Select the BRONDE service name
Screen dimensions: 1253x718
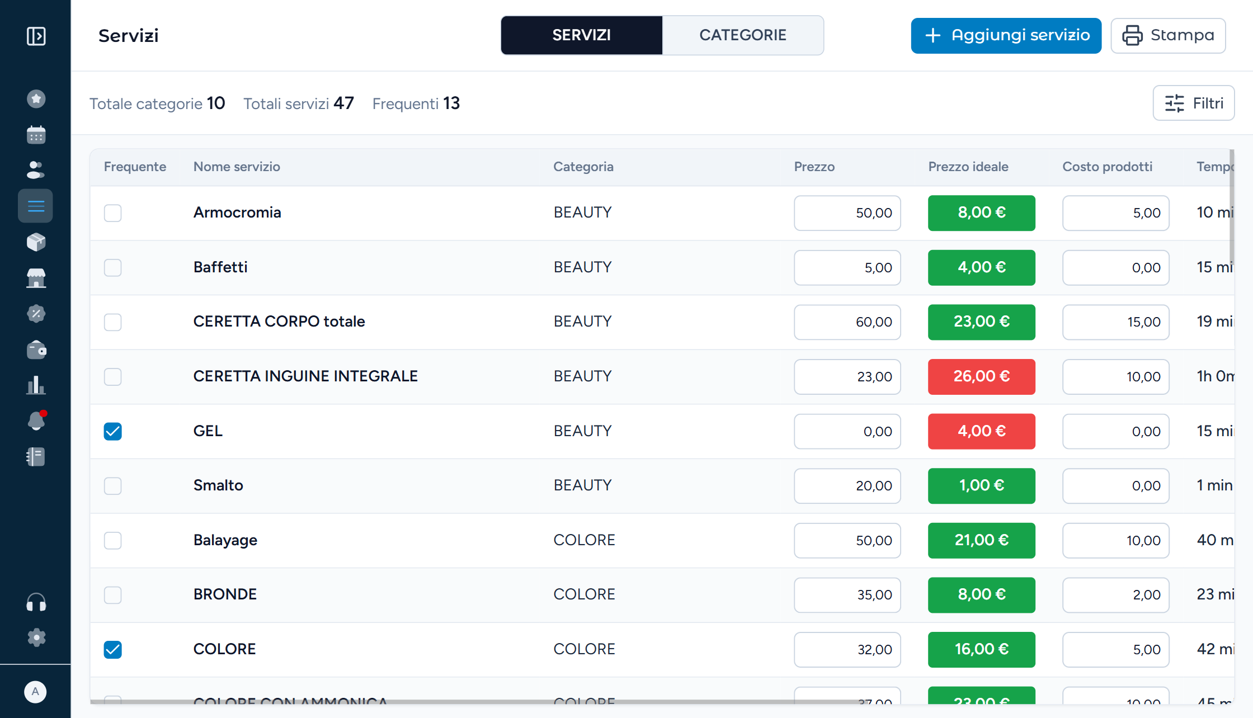pyautogui.click(x=225, y=594)
